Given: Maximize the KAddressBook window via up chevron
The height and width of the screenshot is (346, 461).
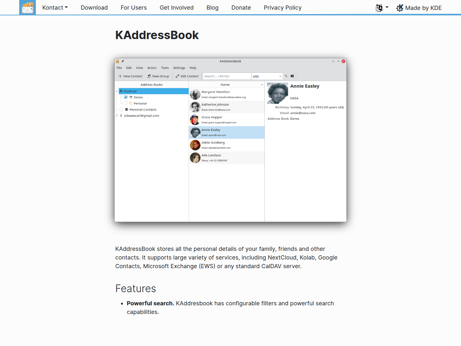Looking at the screenshot, I should pyautogui.click(x=338, y=61).
